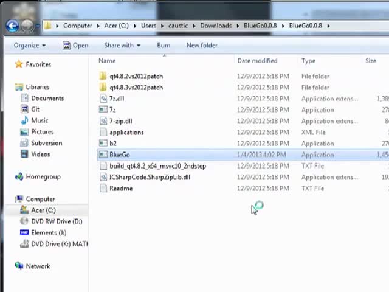Create a New folder from toolbar
Viewport: 389px width, 292px height.
[202, 46]
